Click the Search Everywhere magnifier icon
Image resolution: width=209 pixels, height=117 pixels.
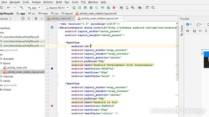click(153, 8)
